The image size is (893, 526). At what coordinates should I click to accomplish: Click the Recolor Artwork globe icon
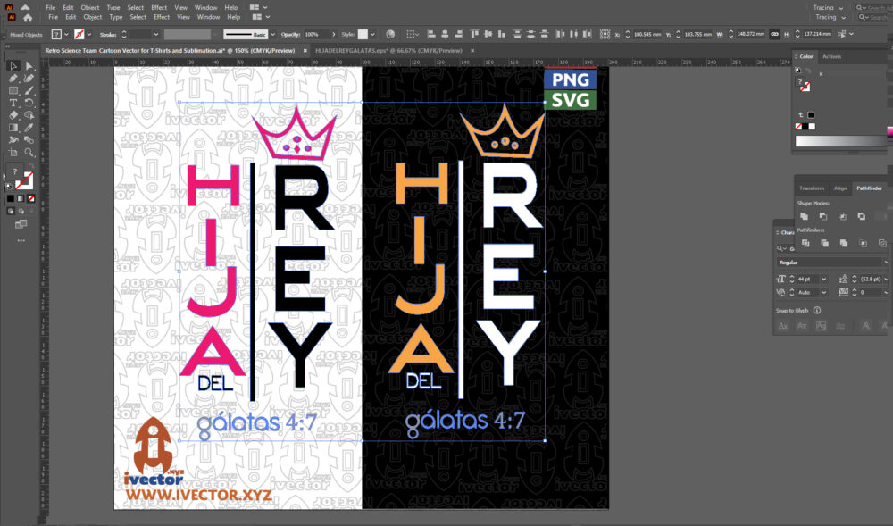click(390, 34)
